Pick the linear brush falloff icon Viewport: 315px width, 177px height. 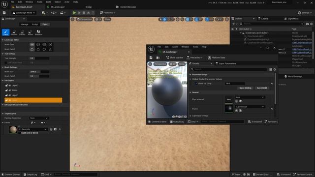(x=38, y=49)
